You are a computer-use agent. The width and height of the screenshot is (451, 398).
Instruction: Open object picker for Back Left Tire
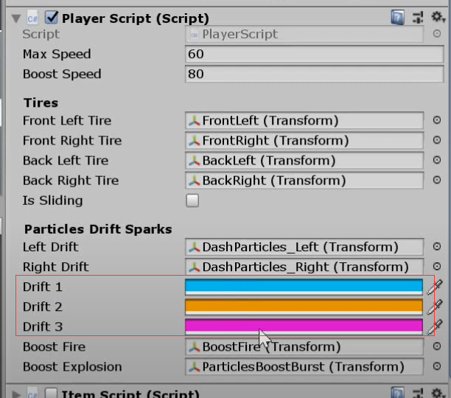pyautogui.click(x=436, y=160)
